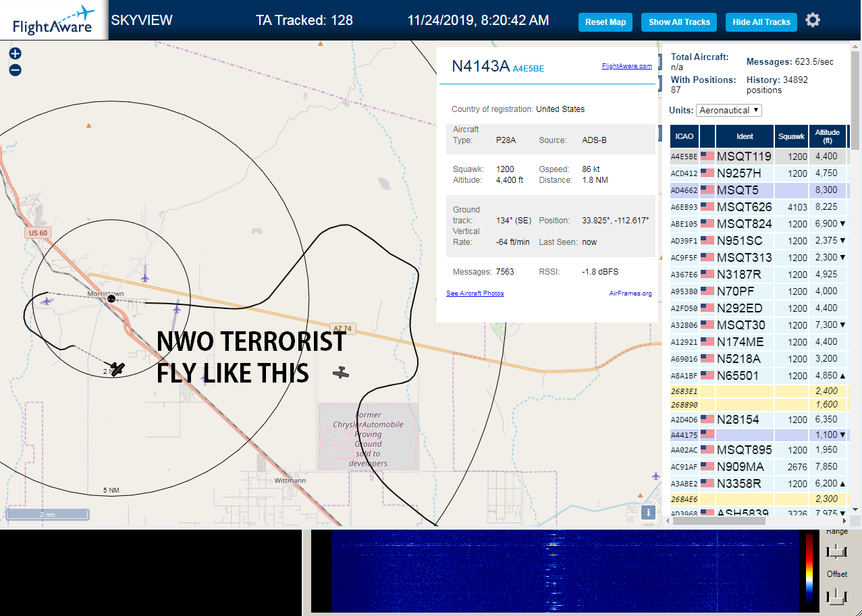Click squawk 4103 in MSQT626 row
Screen dimensions: 862x616
pyautogui.click(x=796, y=207)
